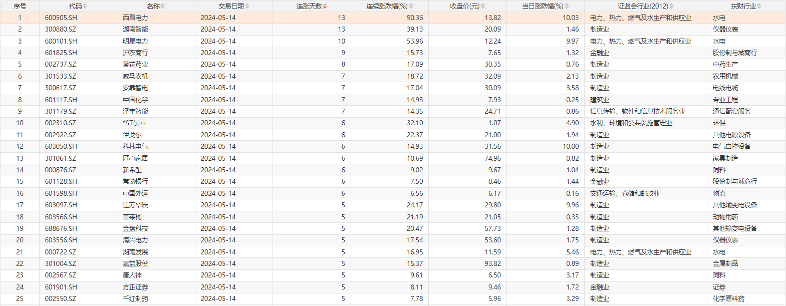The width and height of the screenshot is (786, 306).
Task: Open stock code 600505.SH
Action: click(61, 18)
